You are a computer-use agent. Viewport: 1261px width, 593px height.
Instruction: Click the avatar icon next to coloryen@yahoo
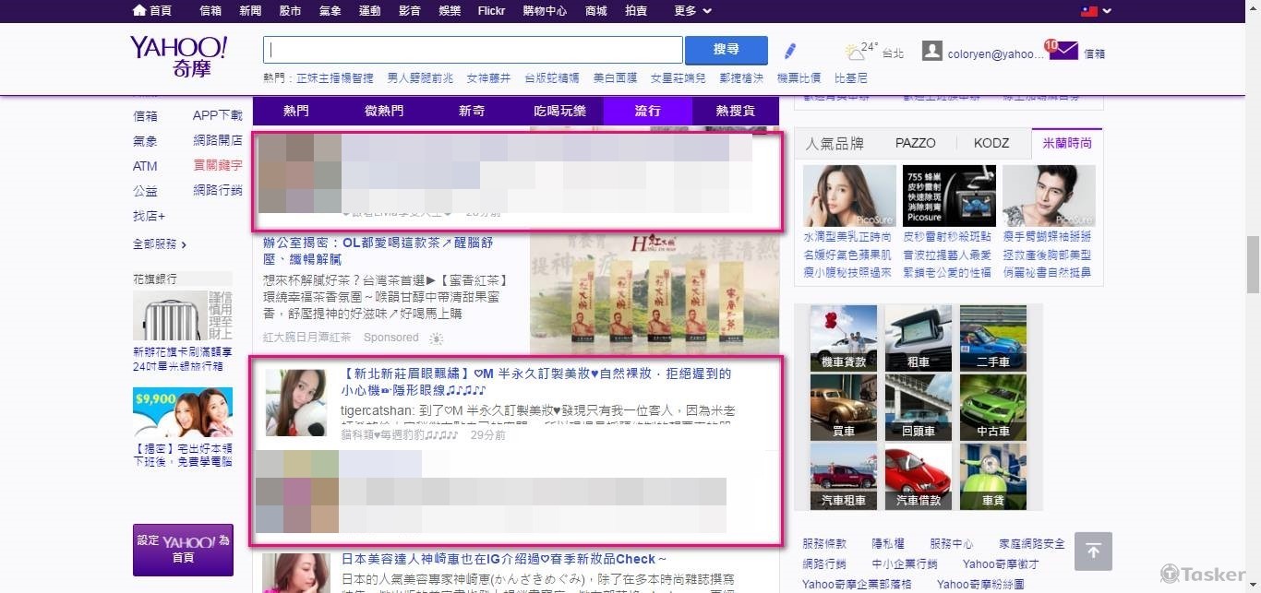(x=933, y=51)
